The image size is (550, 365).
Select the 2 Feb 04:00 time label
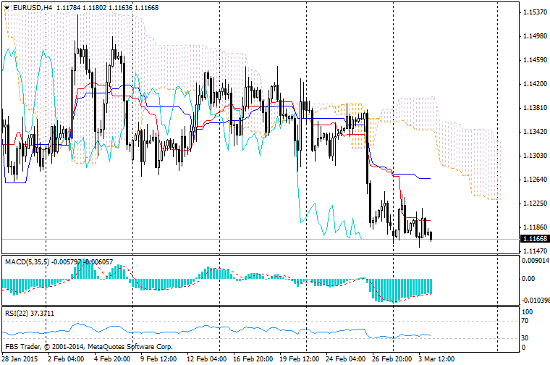point(66,359)
